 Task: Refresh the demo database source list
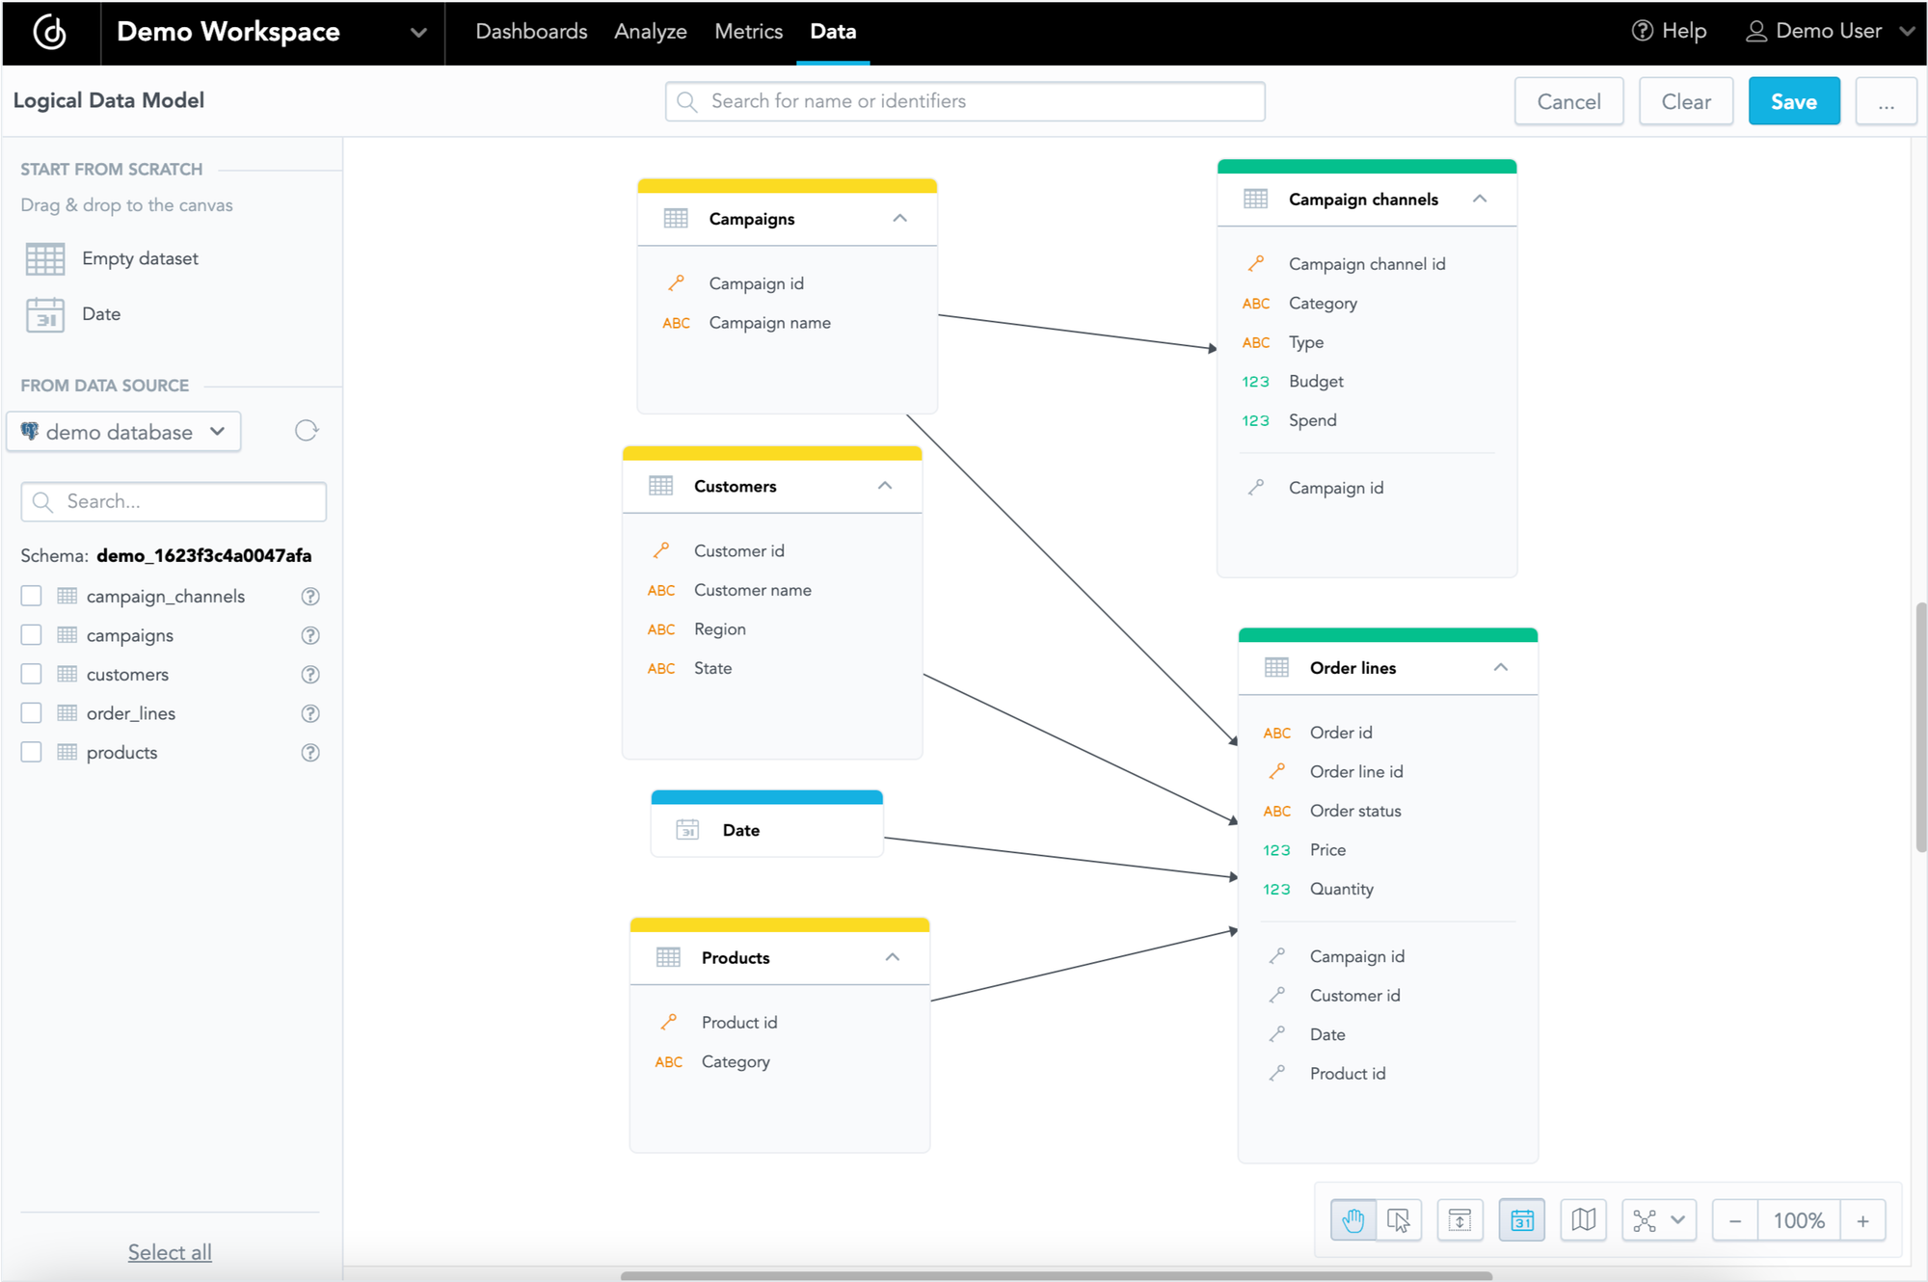click(x=306, y=431)
